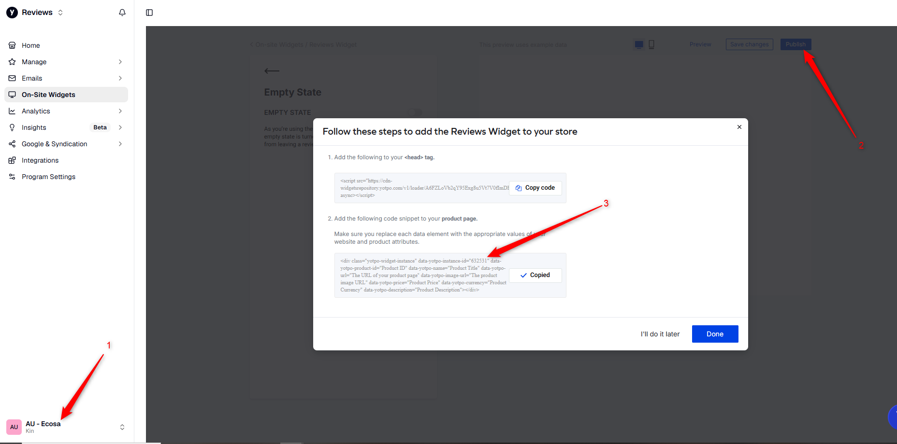
Task: Expand the Analytics submenu chevron
Action: [120, 111]
